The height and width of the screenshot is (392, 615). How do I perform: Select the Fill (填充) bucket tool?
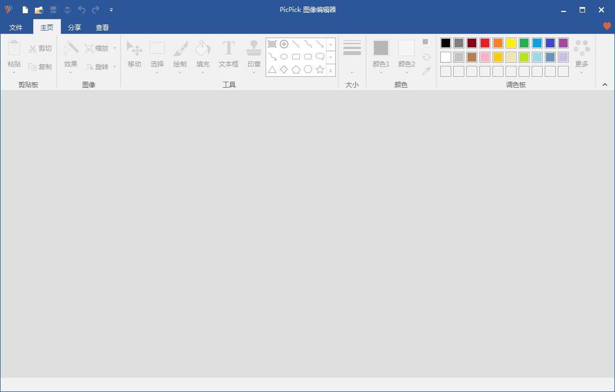click(x=202, y=54)
